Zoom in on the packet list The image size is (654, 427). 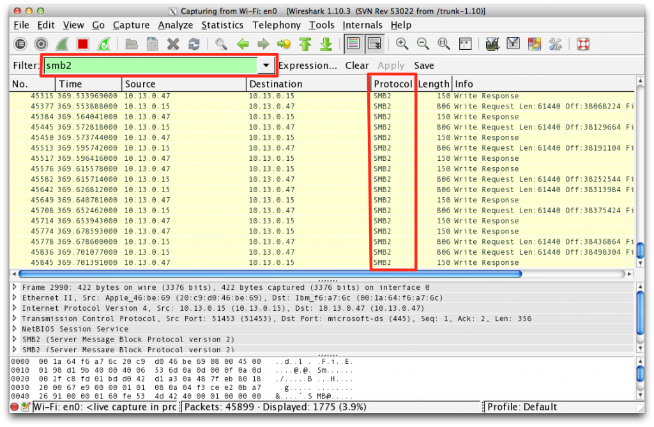point(400,43)
